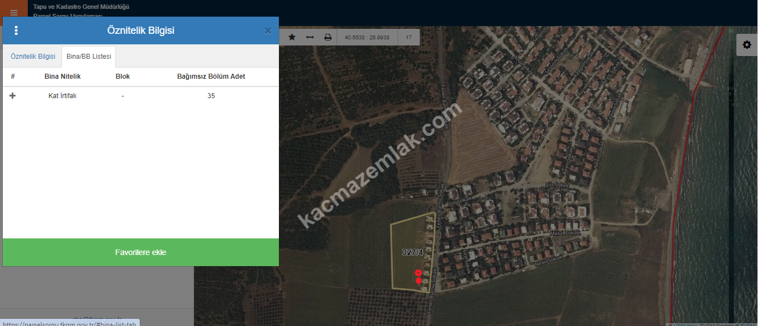The width and height of the screenshot is (758, 326).
Task: Click the upper red marker on parcel
Action: tap(418, 272)
